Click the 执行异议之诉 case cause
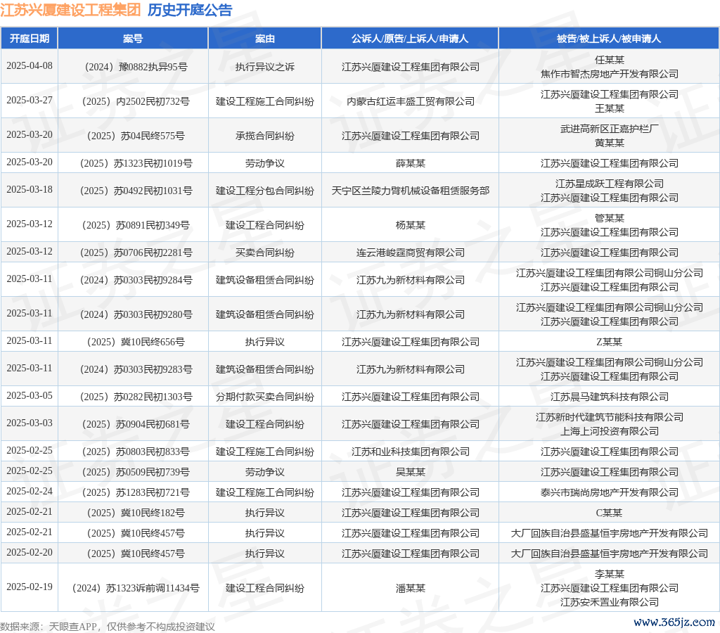 point(265,67)
